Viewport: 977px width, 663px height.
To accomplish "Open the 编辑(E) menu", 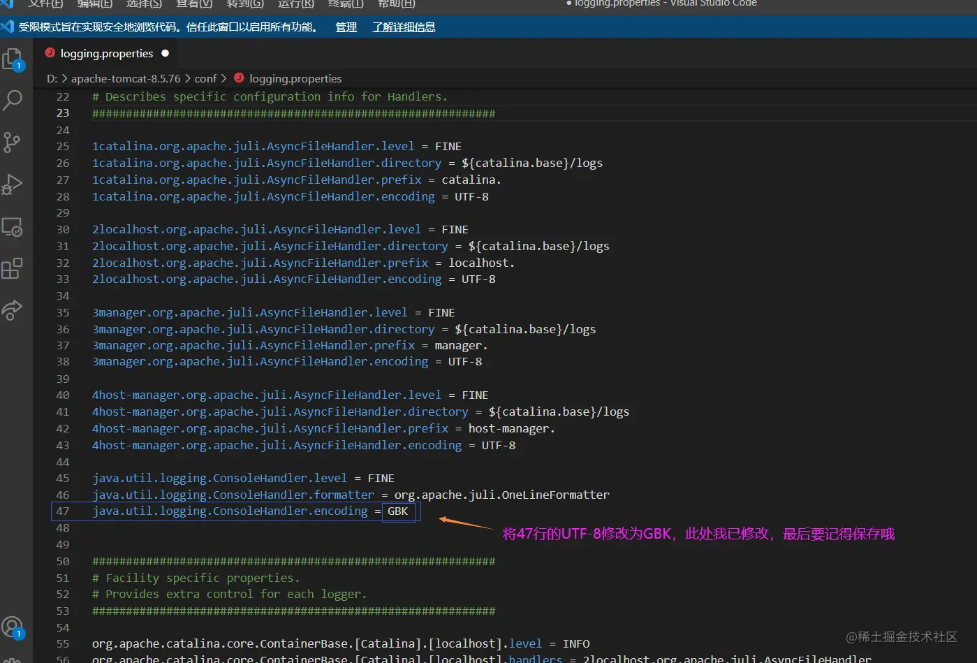I will (x=94, y=3).
